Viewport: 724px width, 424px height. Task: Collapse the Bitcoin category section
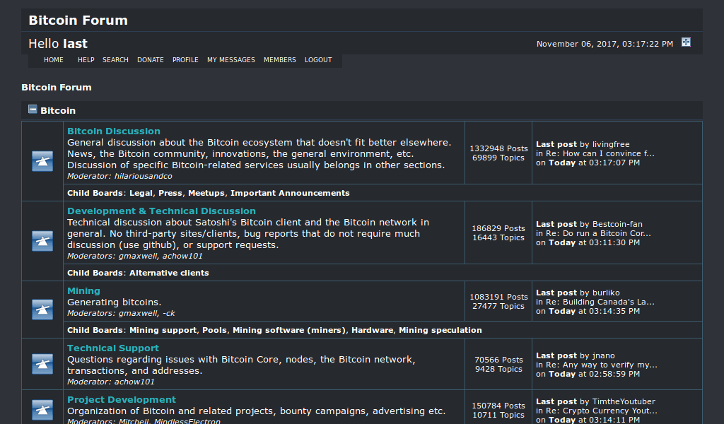tap(32, 110)
